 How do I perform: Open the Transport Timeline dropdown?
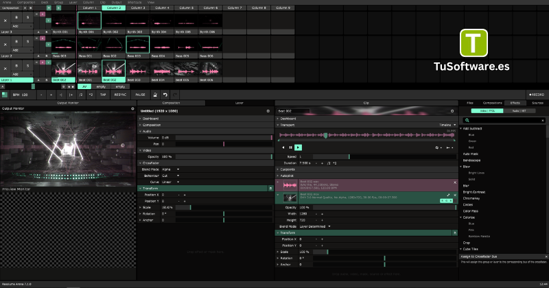[447, 125]
